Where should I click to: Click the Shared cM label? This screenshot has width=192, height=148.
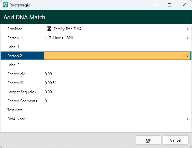pos(16,74)
